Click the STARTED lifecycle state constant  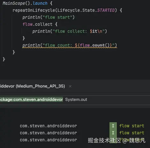[x=106, y=10]
